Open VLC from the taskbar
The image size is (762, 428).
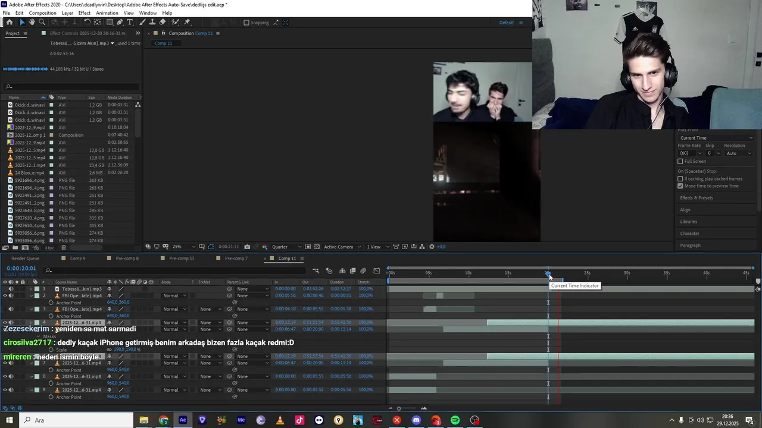click(x=280, y=420)
